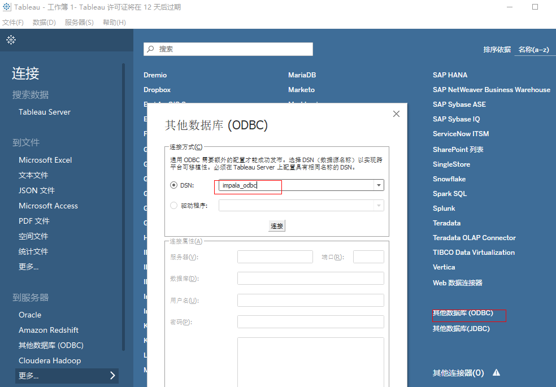Screen dimensions: 556x387
Task: Click the 连接 button in dialog
Action: (276, 226)
